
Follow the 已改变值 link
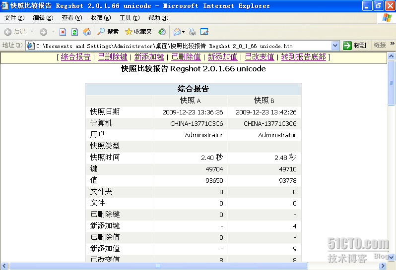tap(260, 57)
